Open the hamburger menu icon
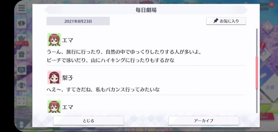Image resolution: width=278 pixels, height=132 pixels. click(22, 8)
